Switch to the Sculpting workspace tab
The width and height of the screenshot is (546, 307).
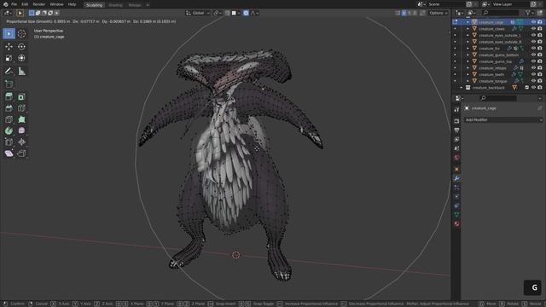pyautogui.click(x=94, y=5)
